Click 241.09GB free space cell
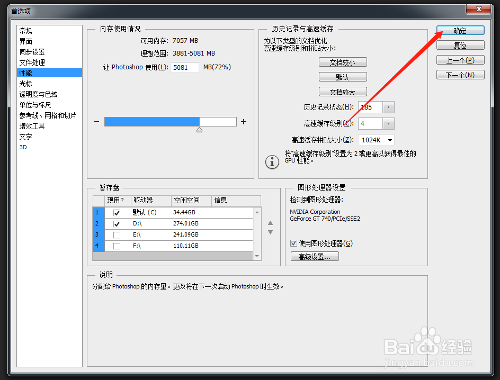 point(186,235)
